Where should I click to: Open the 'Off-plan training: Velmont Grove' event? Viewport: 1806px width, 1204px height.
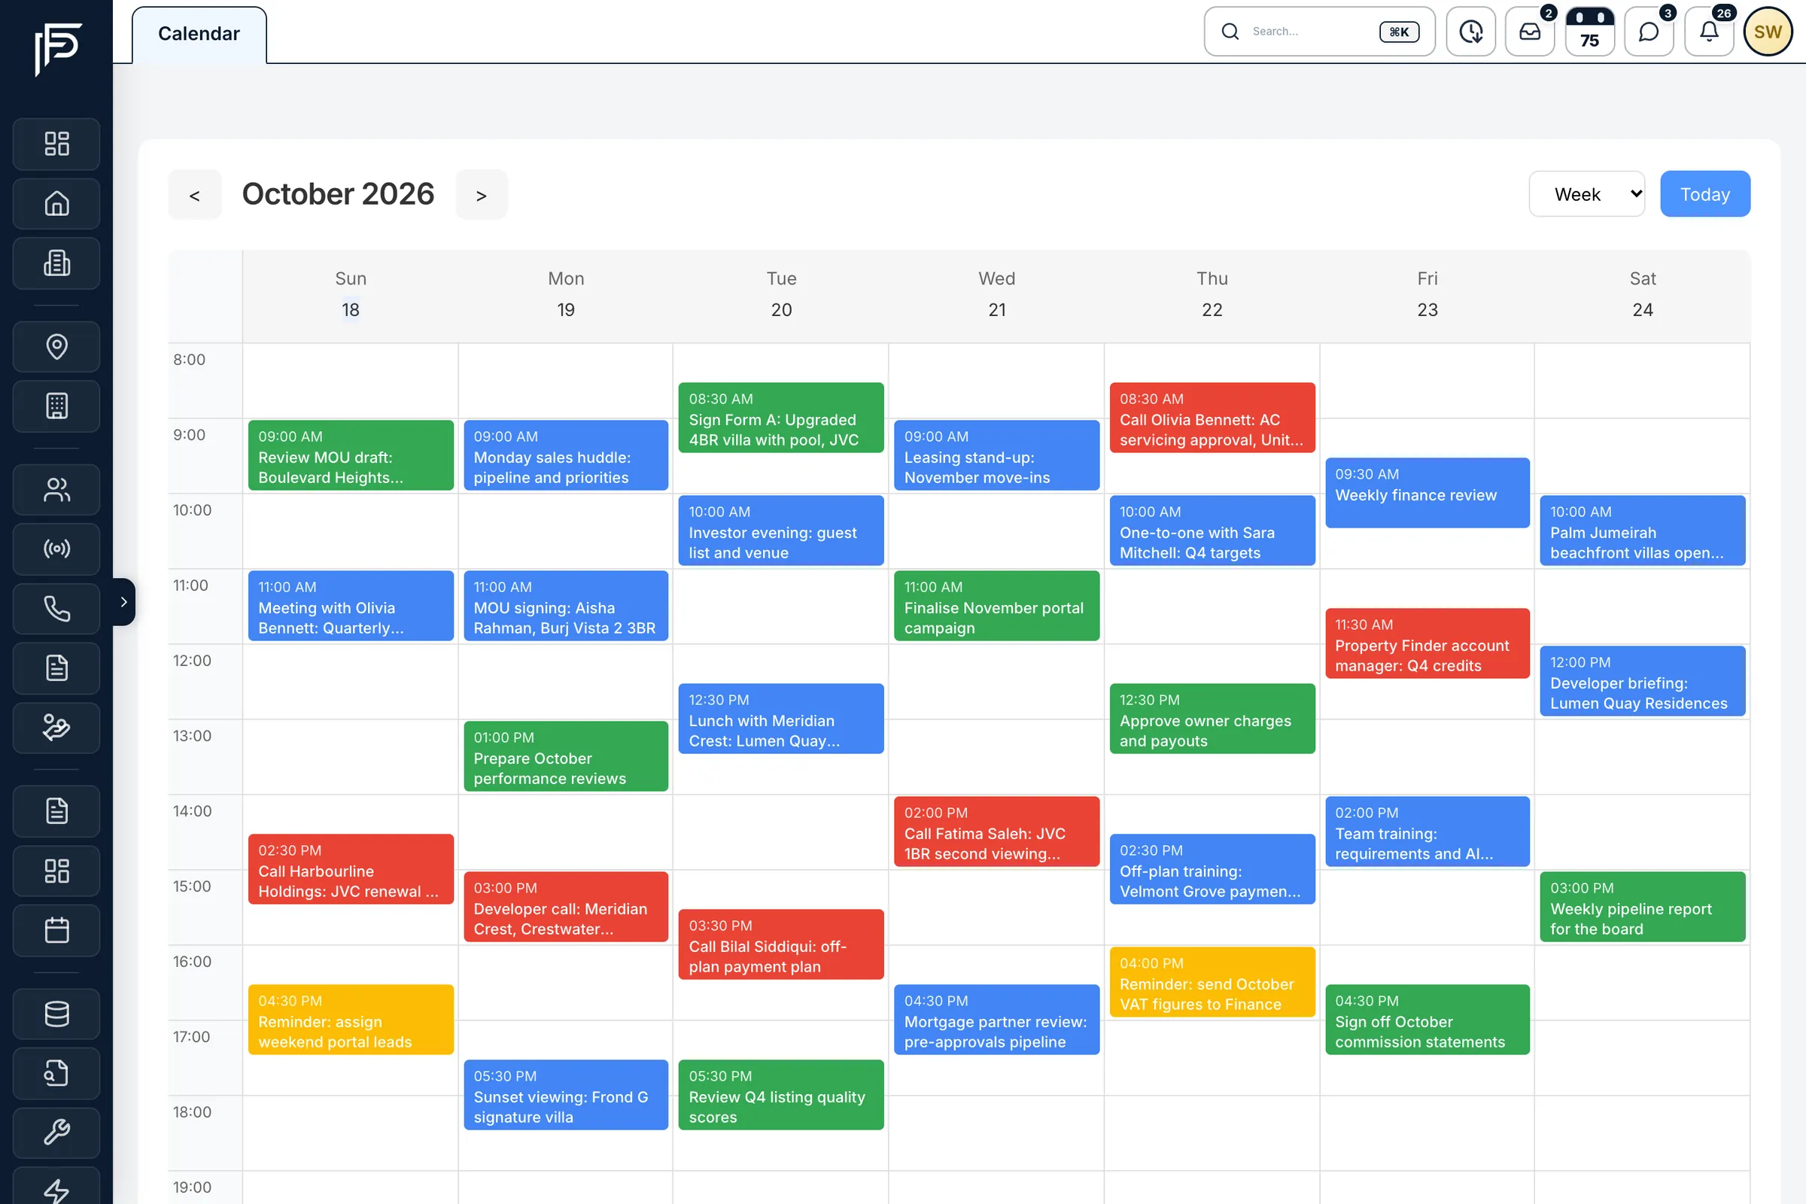tap(1212, 869)
